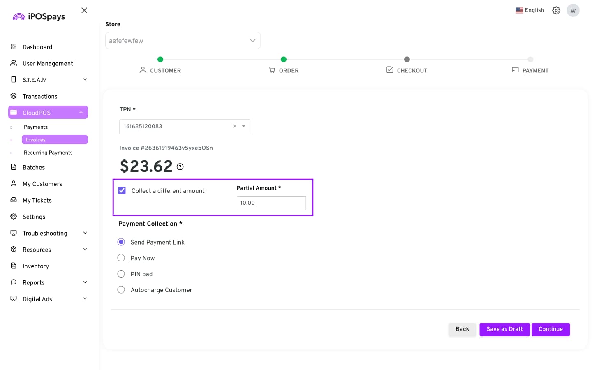
Task: Click the help icon beside $23.62 amount
Action: 180,167
